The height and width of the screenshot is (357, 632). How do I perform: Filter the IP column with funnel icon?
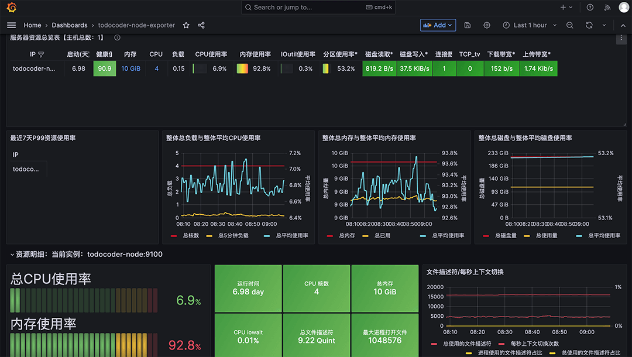pyautogui.click(x=41, y=54)
